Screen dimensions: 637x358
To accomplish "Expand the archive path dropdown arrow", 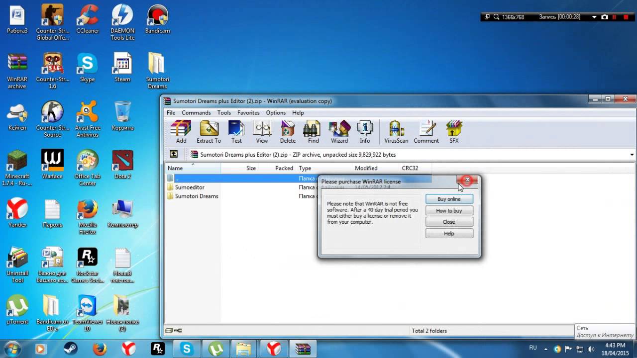I will [632, 155].
